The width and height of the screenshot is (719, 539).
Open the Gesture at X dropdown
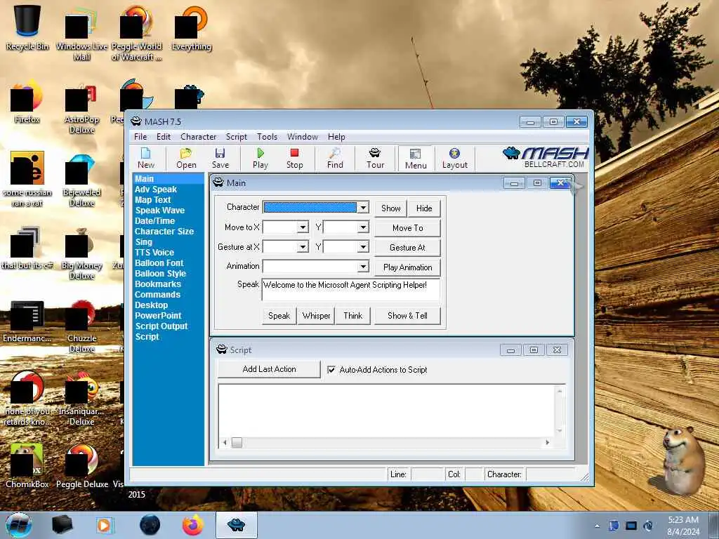(x=303, y=247)
